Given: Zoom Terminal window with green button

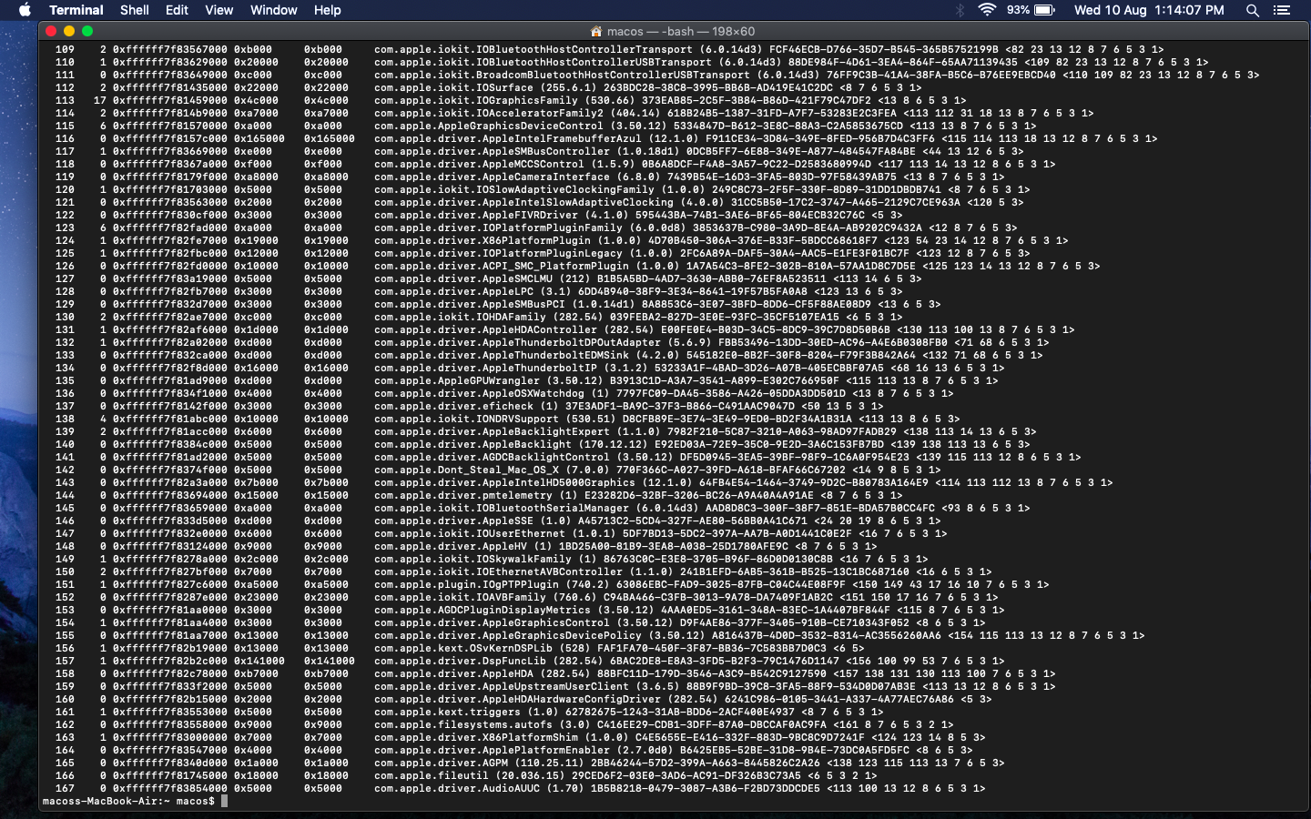Looking at the screenshot, I should coord(87,31).
